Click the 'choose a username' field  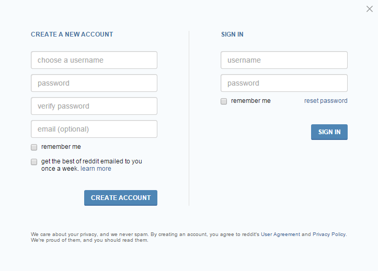coord(94,60)
